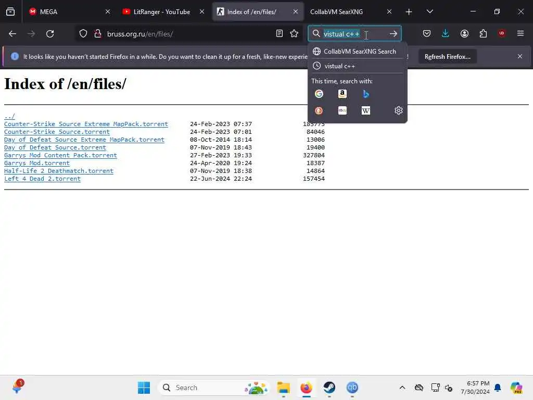Save page to Pocket

pos(427,33)
